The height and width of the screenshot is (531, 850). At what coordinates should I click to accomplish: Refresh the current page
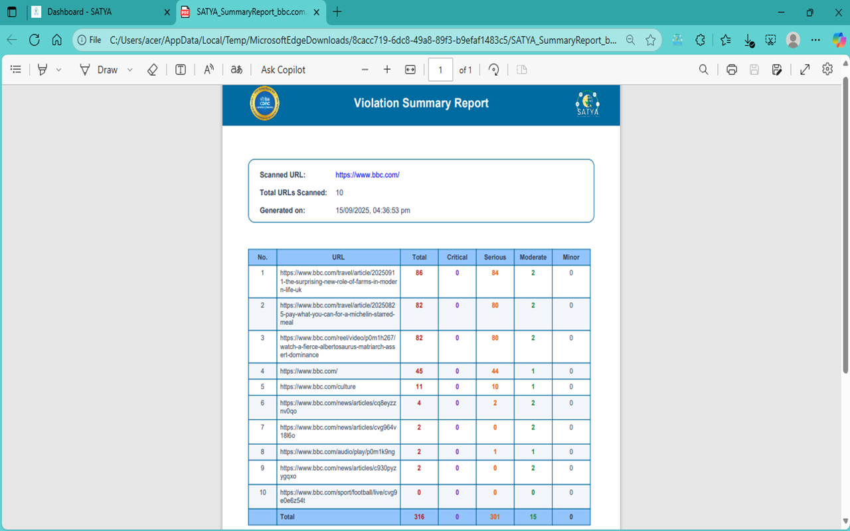coord(35,40)
